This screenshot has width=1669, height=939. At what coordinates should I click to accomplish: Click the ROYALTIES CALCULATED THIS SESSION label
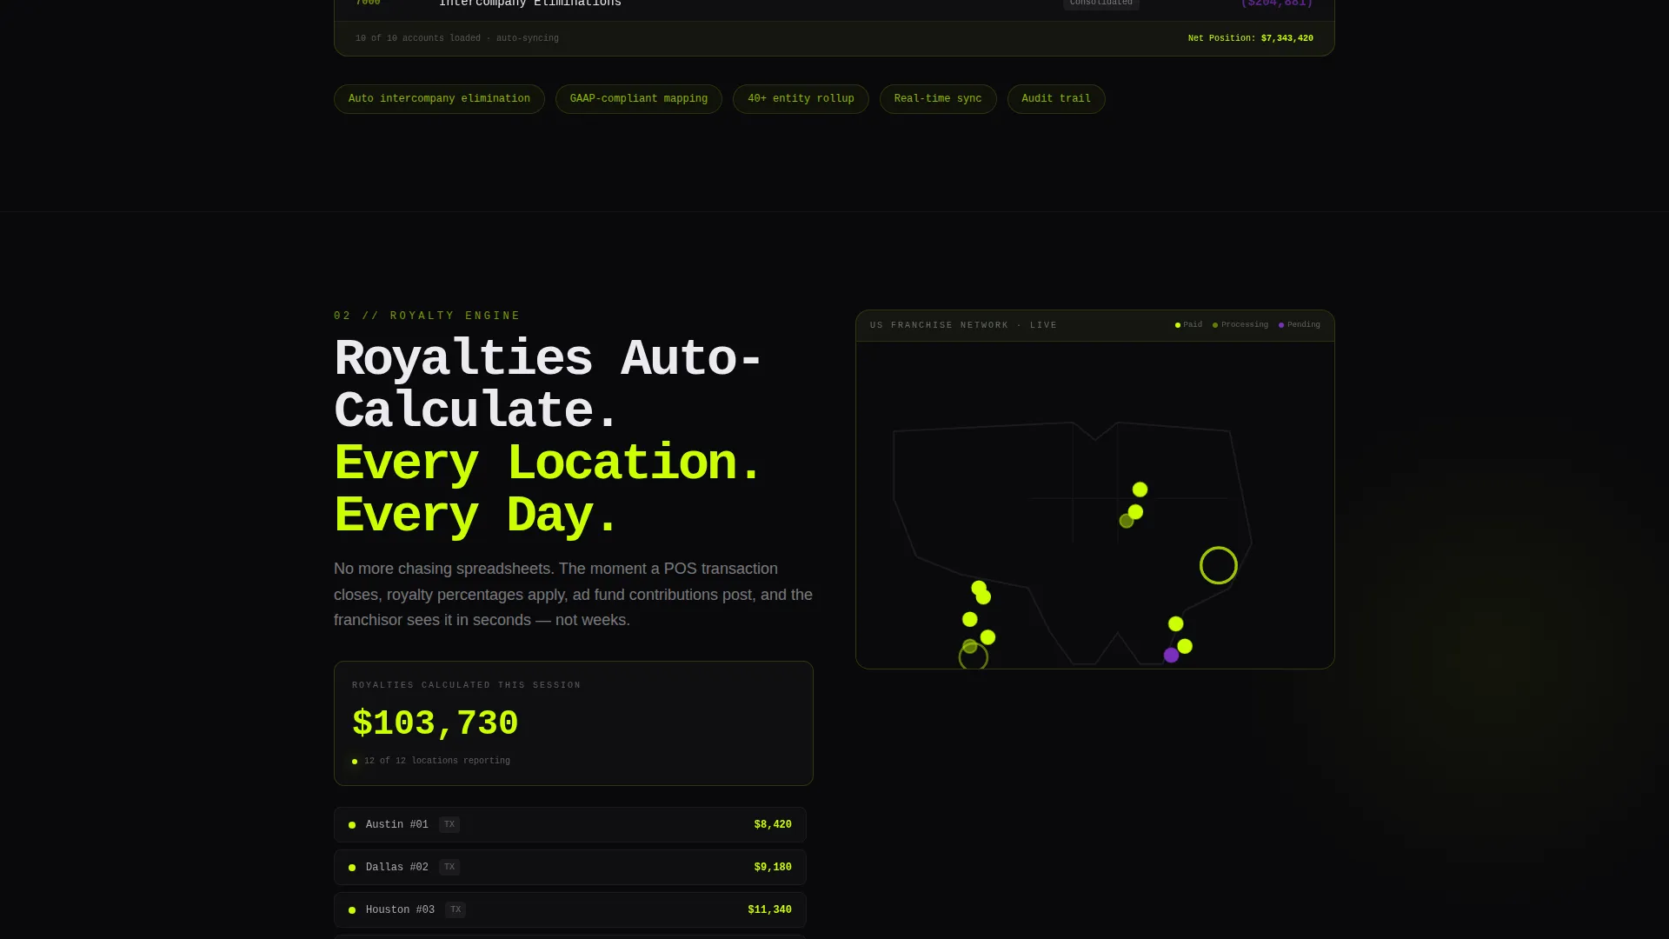(x=467, y=685)
